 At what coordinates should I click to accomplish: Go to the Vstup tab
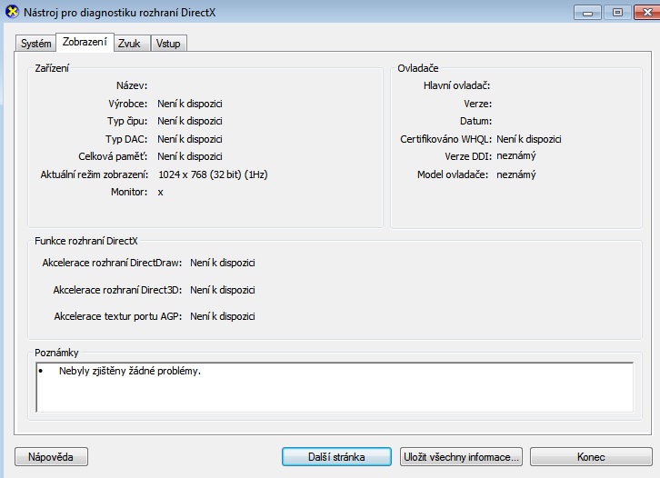(168, 44)
